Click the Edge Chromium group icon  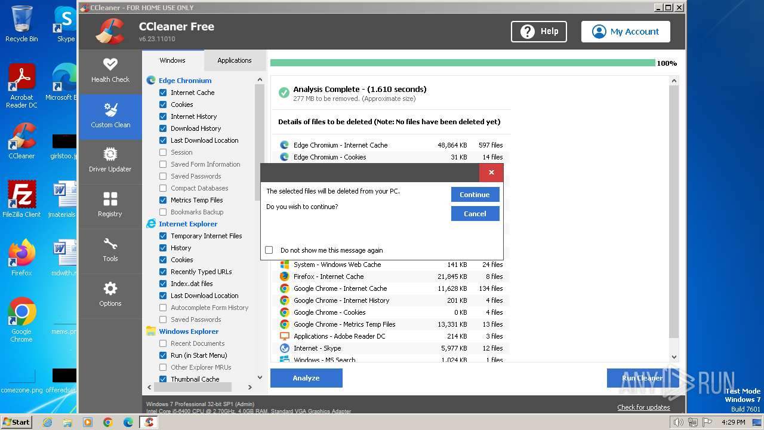point(151,80)
